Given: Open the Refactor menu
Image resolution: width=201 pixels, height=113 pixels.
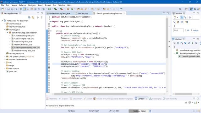Looking at the screenshot, I should (x=22, y=5).
